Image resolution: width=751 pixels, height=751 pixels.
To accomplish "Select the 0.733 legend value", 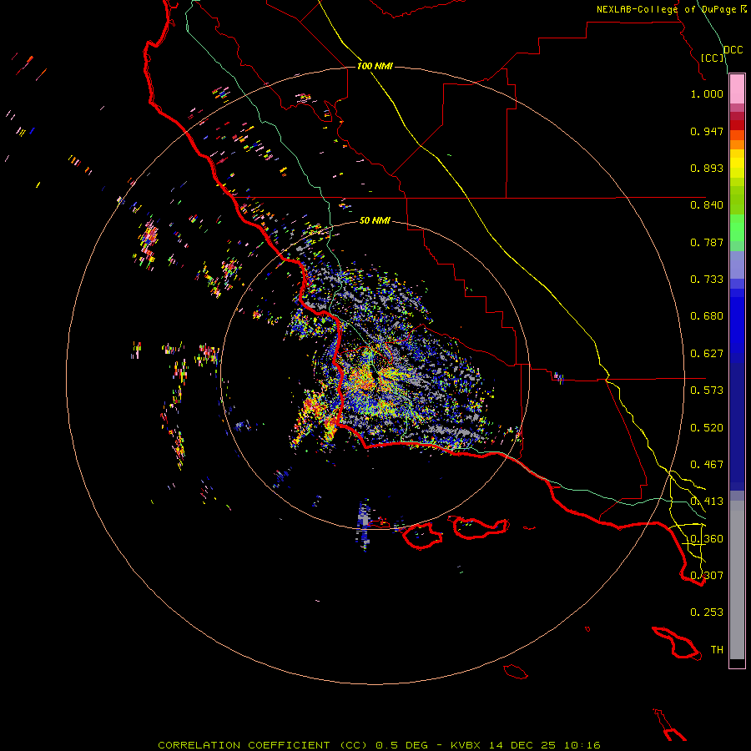I will pos(707,280).
